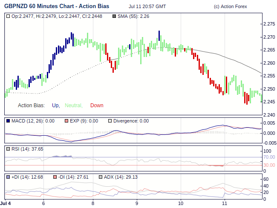
Task: Click the -DI (14) legend square
Action: [x=55, y=177]
